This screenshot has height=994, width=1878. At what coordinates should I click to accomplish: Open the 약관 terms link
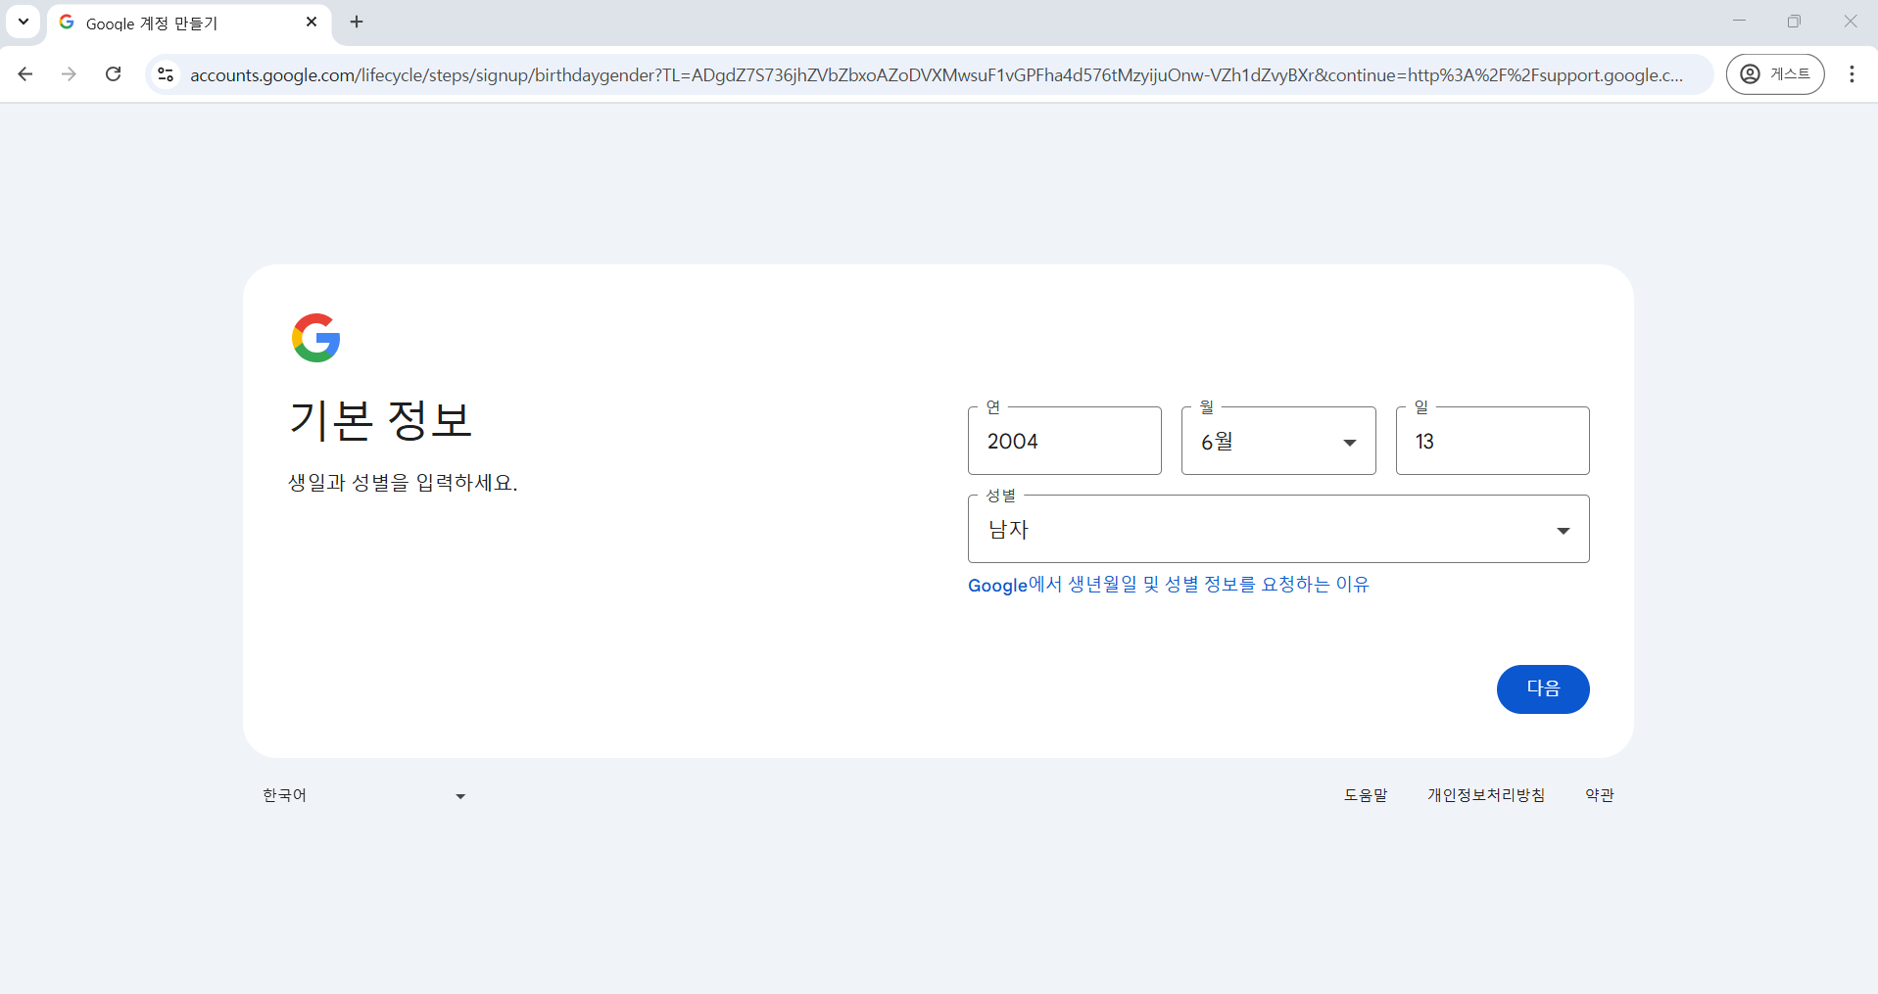coord(1599,794)
